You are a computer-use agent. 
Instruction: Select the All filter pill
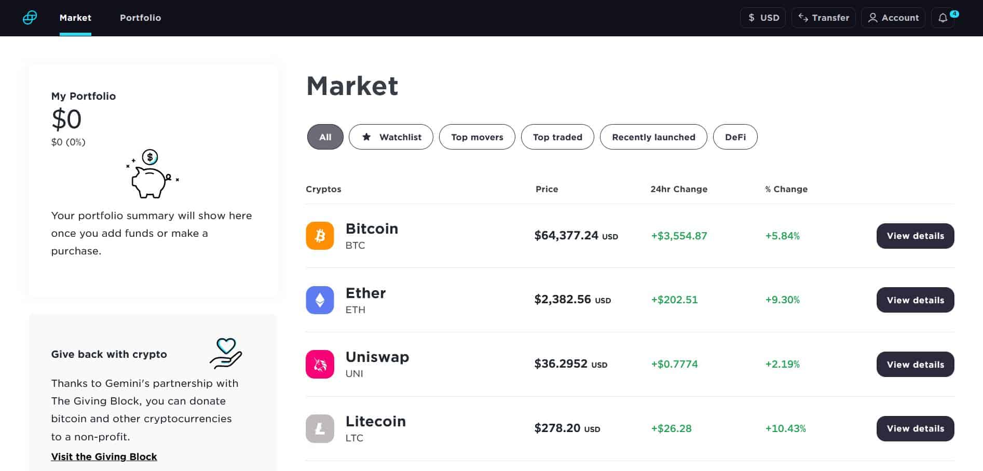click(x=325, y=137)
